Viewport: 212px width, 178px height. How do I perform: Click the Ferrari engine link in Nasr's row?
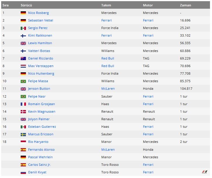pyautogui.click(x=148, y=96)
